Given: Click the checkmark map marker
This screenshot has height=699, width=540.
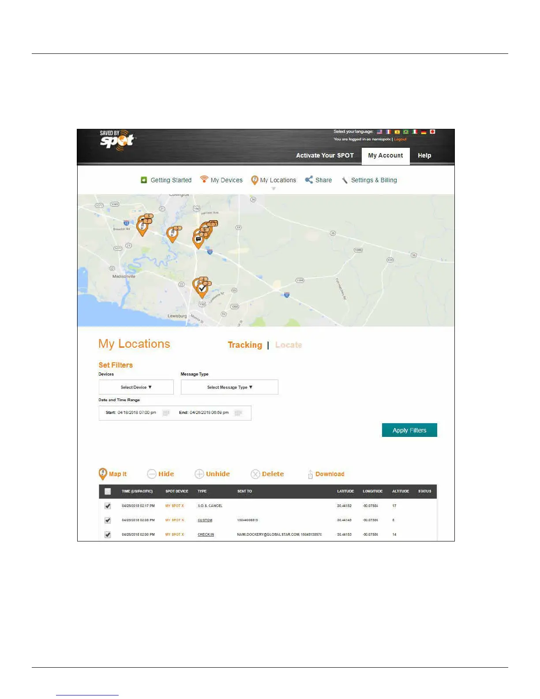Looking at the screenshot, I should tap(202, 290).
